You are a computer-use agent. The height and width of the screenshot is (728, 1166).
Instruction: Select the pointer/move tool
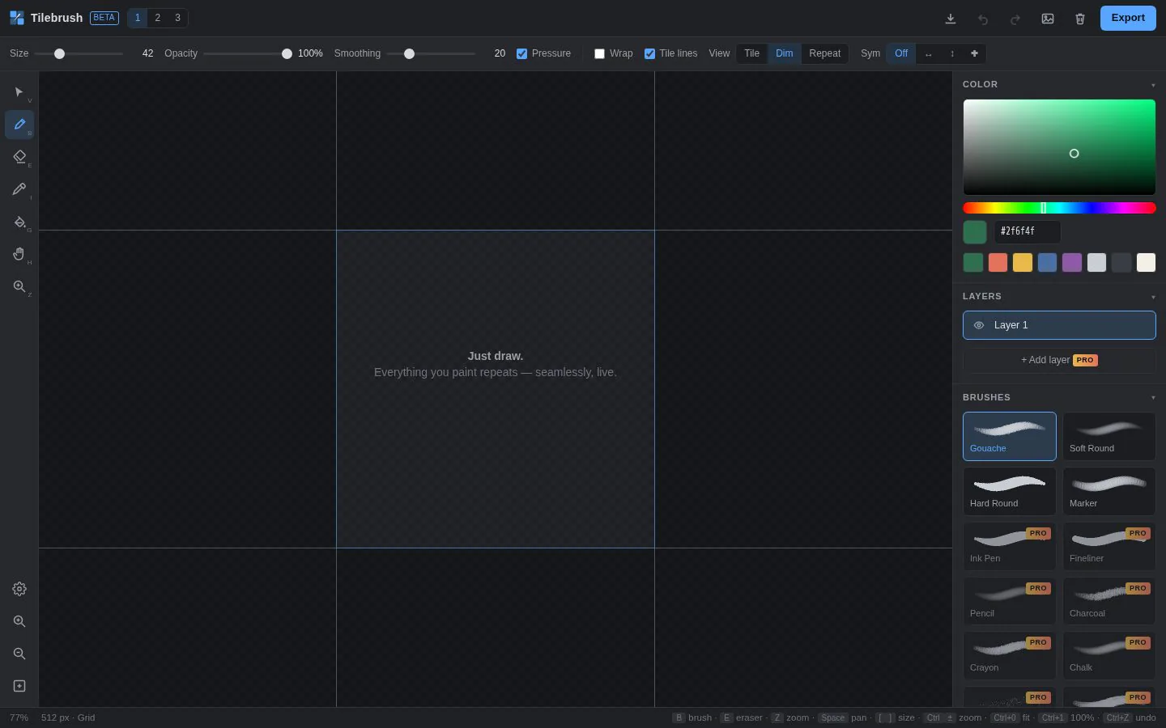[19, 92]
